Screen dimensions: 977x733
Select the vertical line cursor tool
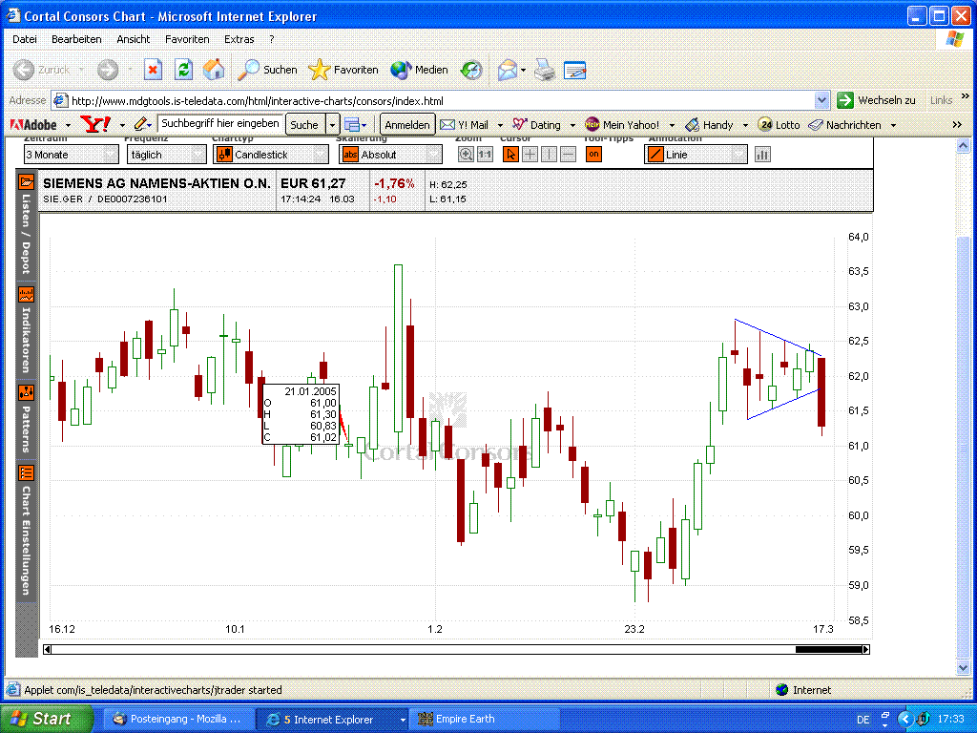(x=549, y=154)
